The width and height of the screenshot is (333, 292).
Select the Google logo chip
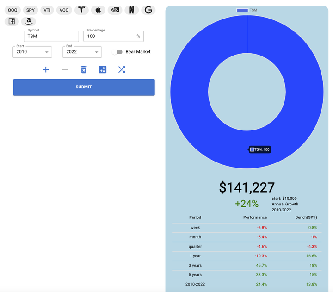coord(148,10)
